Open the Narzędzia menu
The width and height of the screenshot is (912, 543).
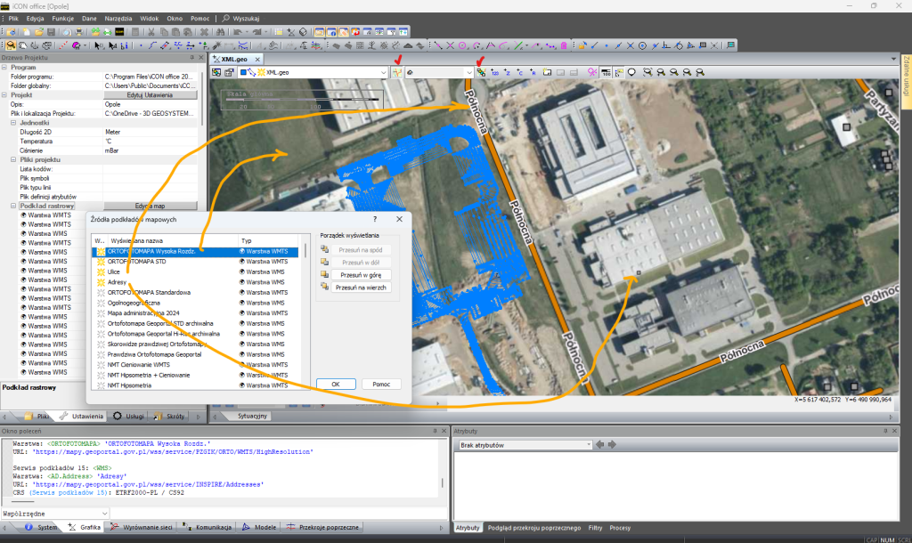pos(119,18)
